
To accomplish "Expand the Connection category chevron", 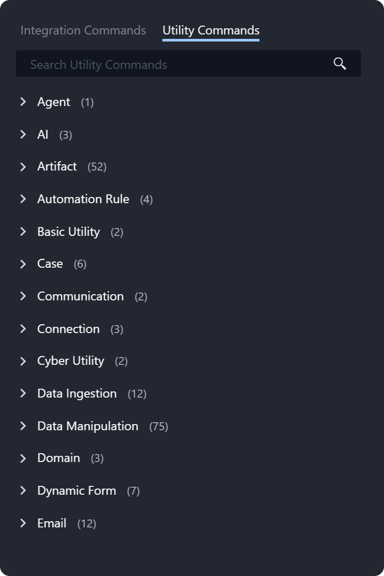I will tap(23, 329).
